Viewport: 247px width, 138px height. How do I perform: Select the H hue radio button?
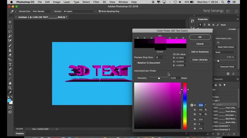coord(192,105)
